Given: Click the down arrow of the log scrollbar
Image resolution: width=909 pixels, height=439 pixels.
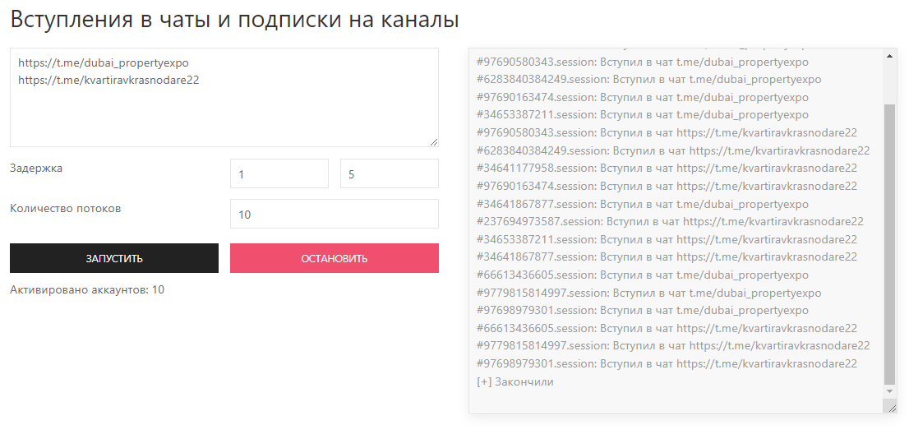Looking at the screenshot, I should pos(890,392).
